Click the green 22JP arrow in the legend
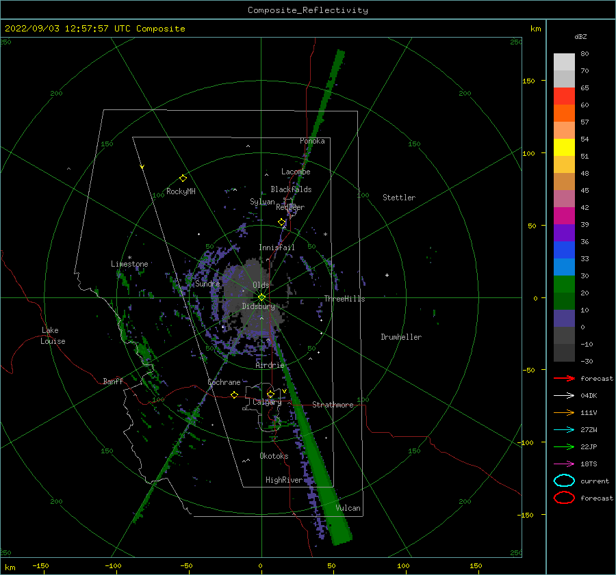The height and width of the screenshot is (575, 616). 564,446
